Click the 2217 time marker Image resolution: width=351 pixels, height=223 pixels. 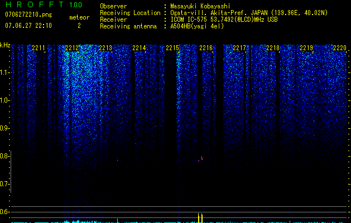[239, 47]
